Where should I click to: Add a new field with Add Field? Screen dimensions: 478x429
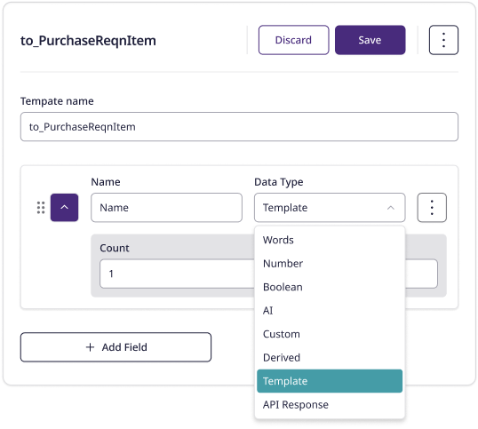[x=116, y=347]
